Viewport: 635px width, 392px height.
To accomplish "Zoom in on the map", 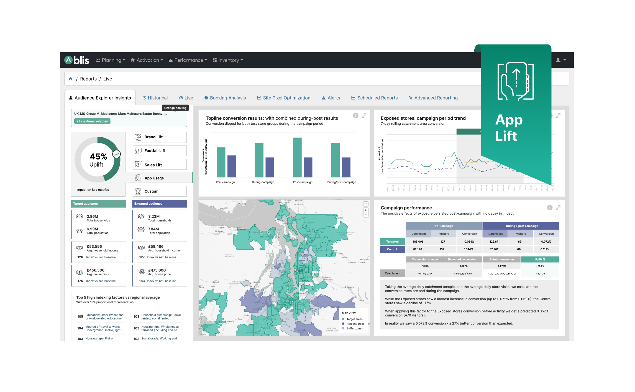I will coord(366,210).
